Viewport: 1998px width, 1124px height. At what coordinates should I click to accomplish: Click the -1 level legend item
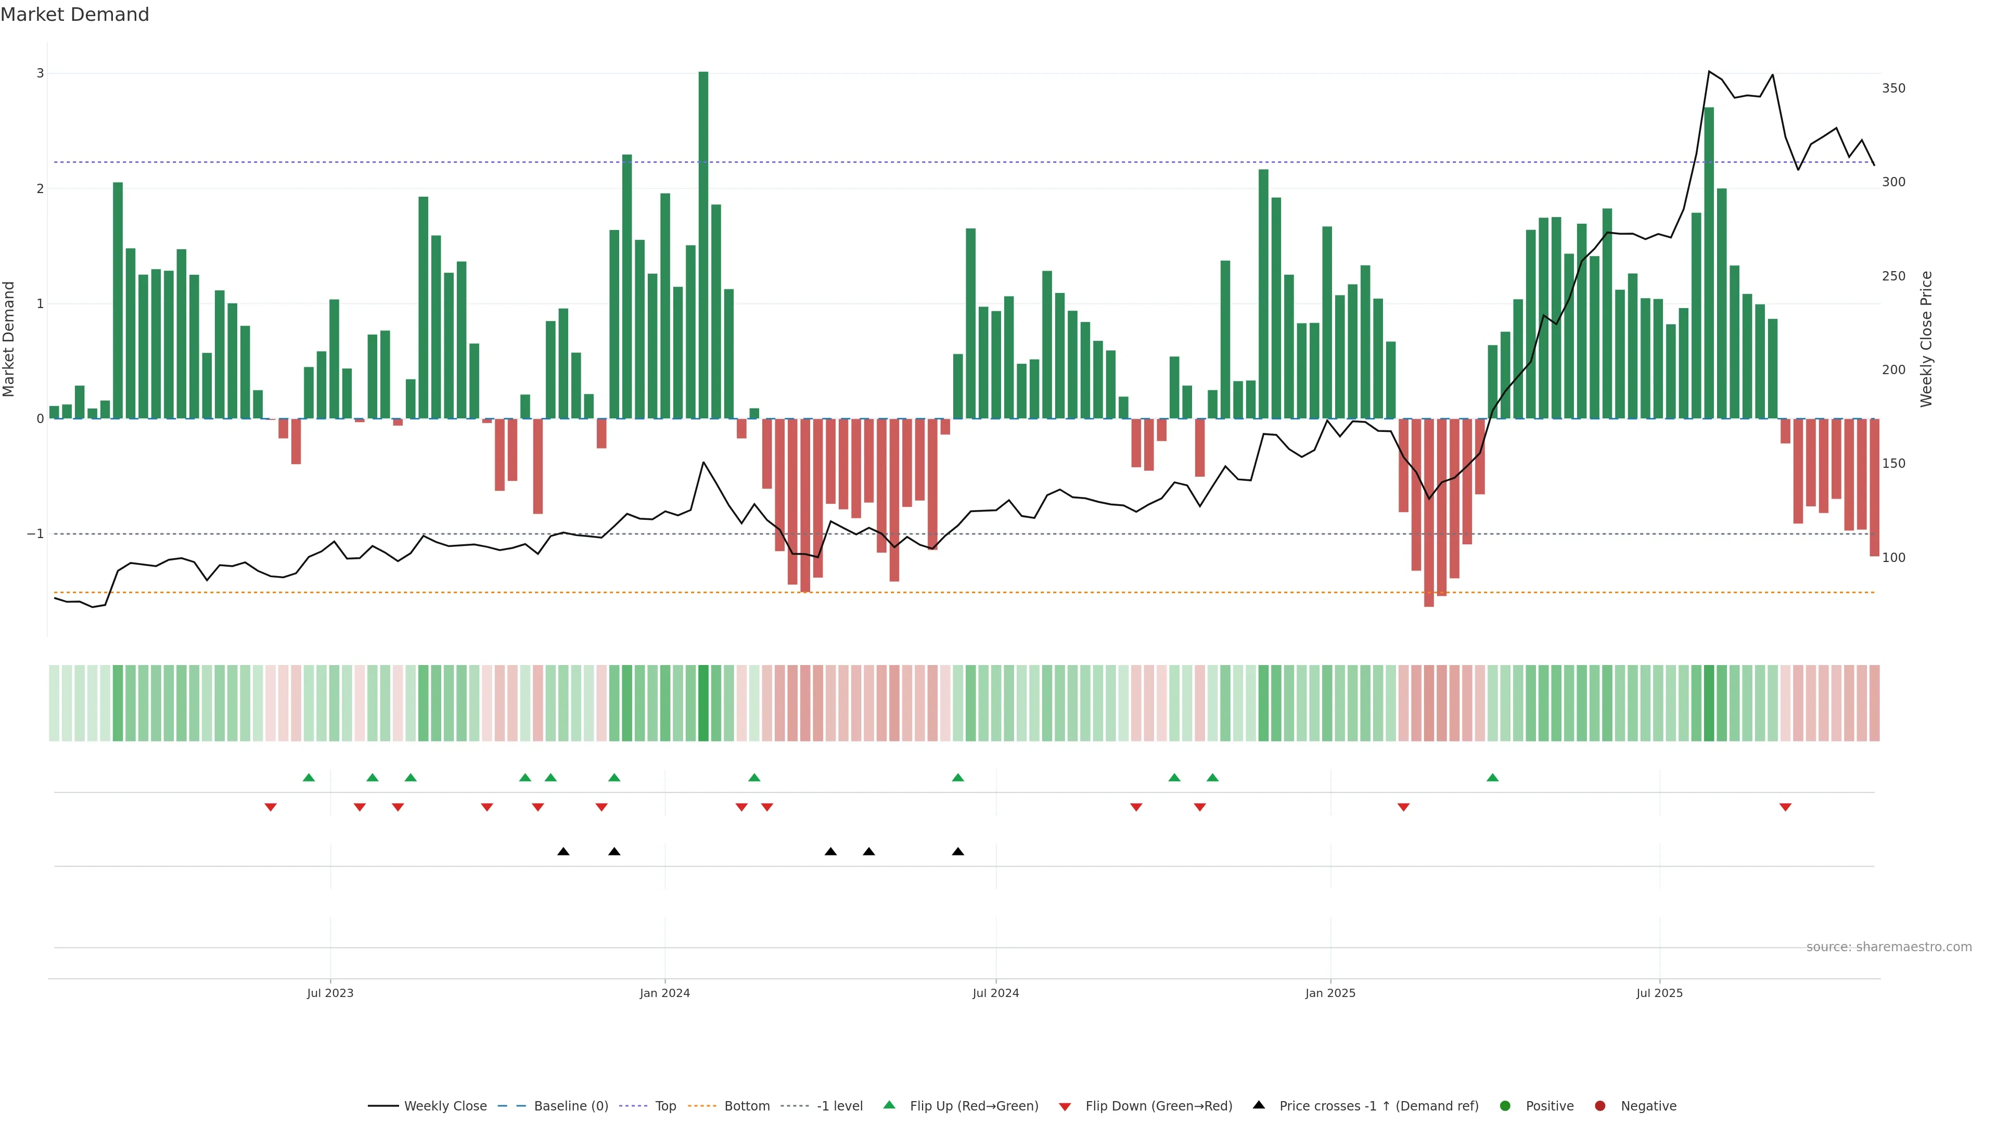pos(839,1105)
